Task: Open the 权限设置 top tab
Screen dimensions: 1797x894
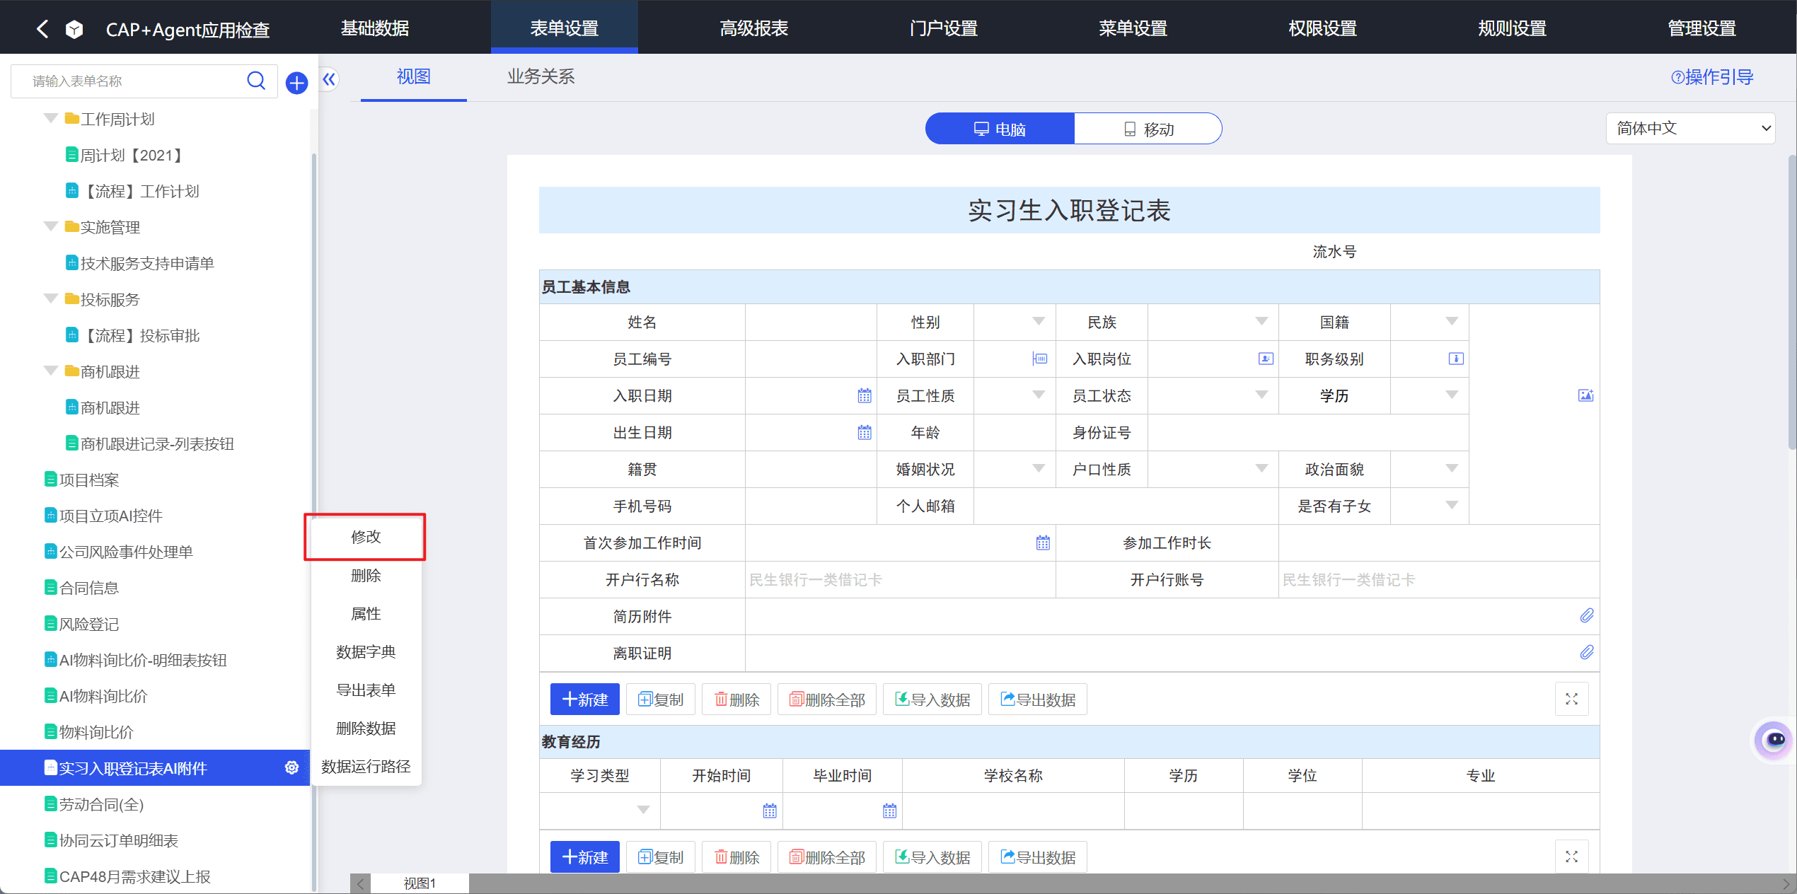Action: (x=1323, y=28)
